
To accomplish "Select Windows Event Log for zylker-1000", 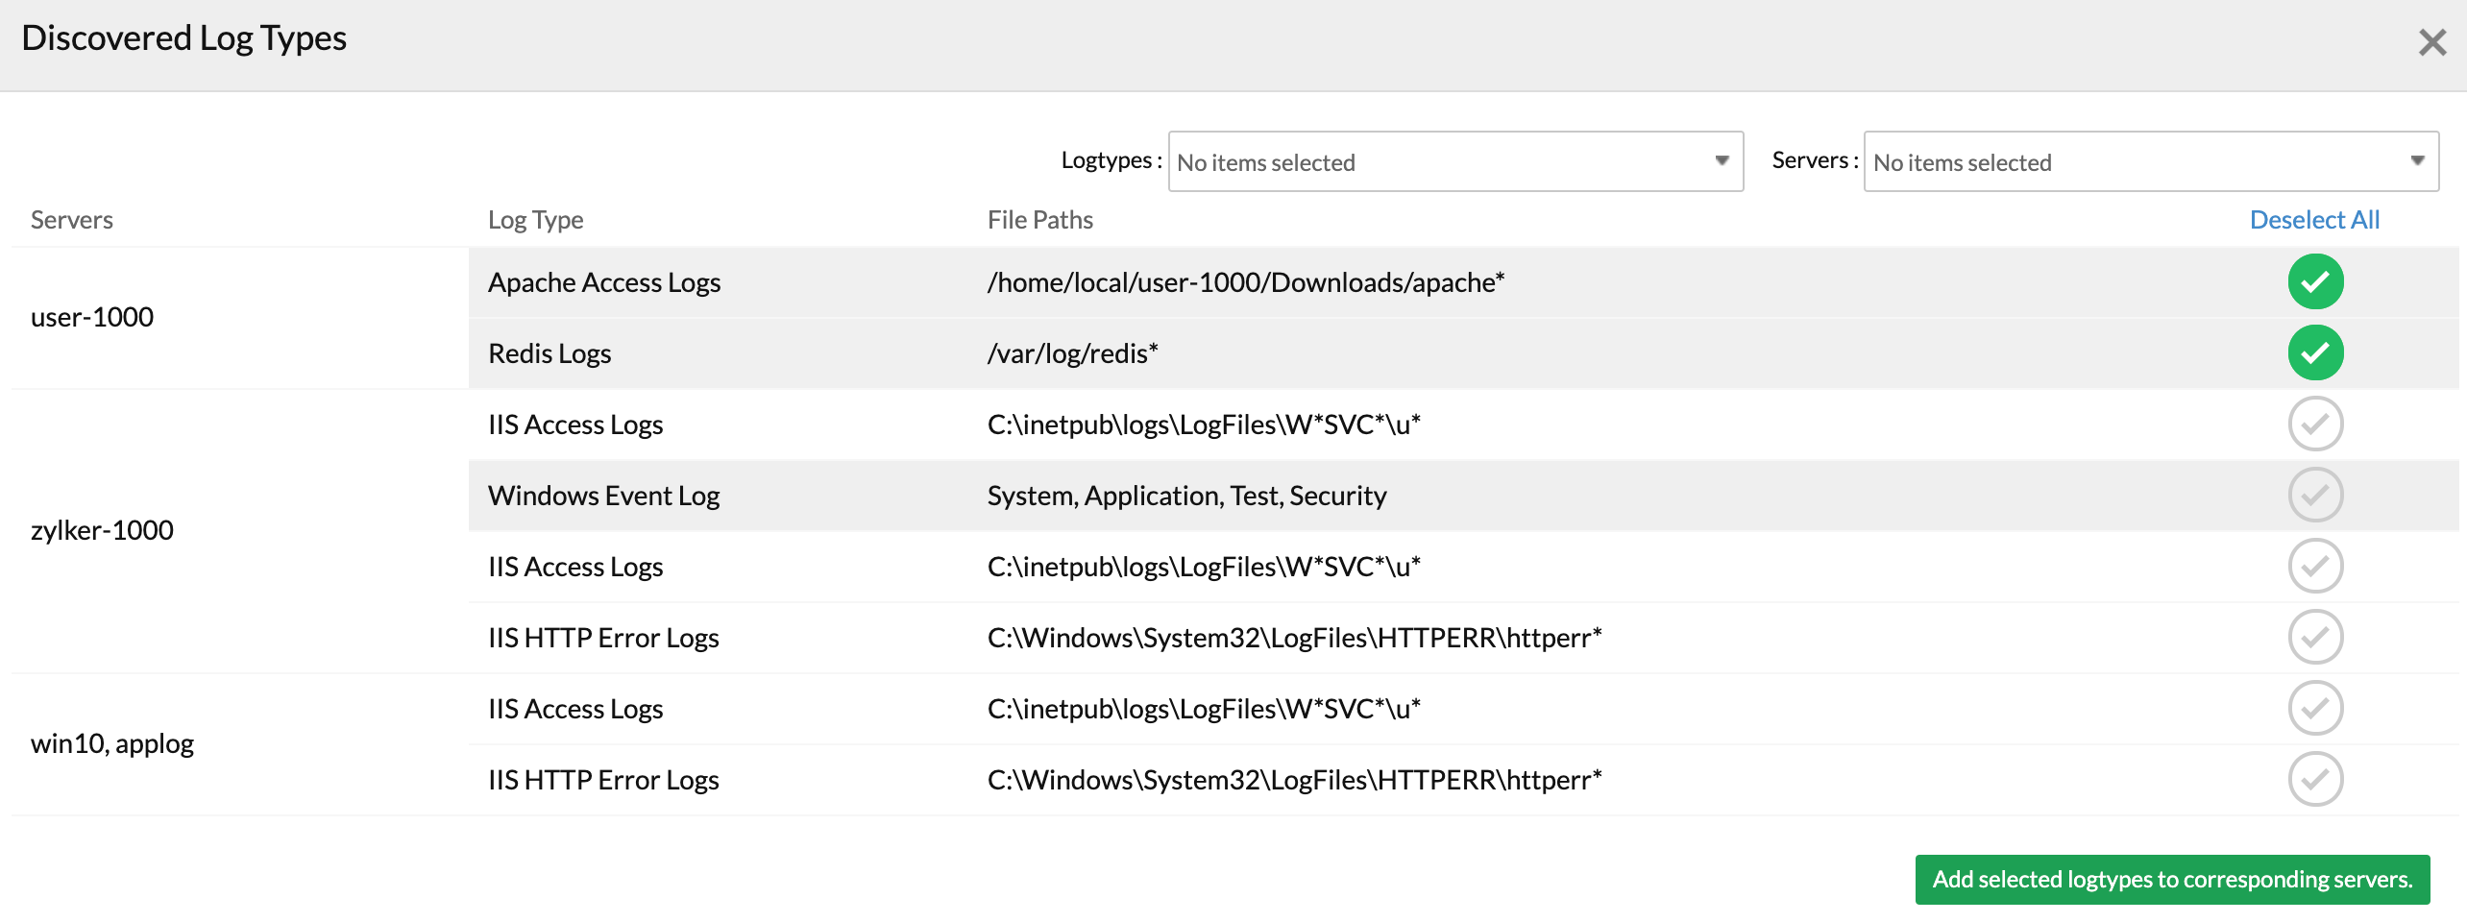I will (x=2315, y=495).
